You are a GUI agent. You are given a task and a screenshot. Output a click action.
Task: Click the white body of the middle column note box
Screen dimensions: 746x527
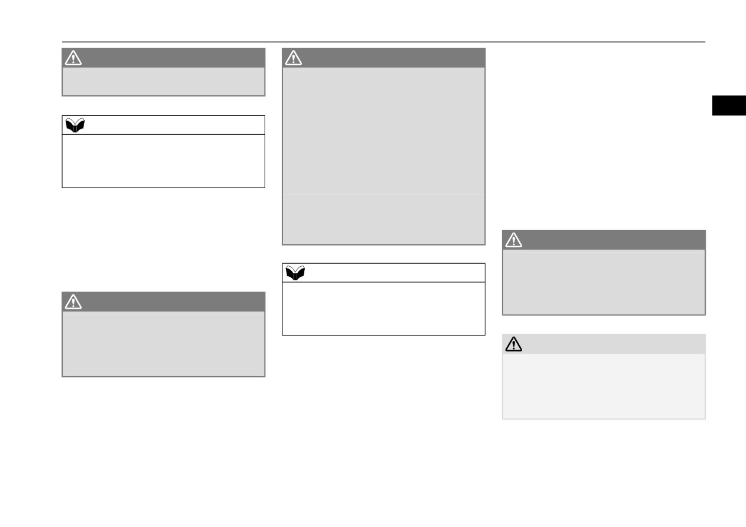384,309
